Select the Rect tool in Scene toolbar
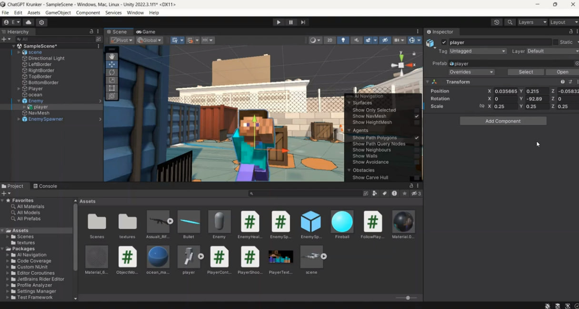Viewport: 579px width, 309px height. (x=112, y=88)
